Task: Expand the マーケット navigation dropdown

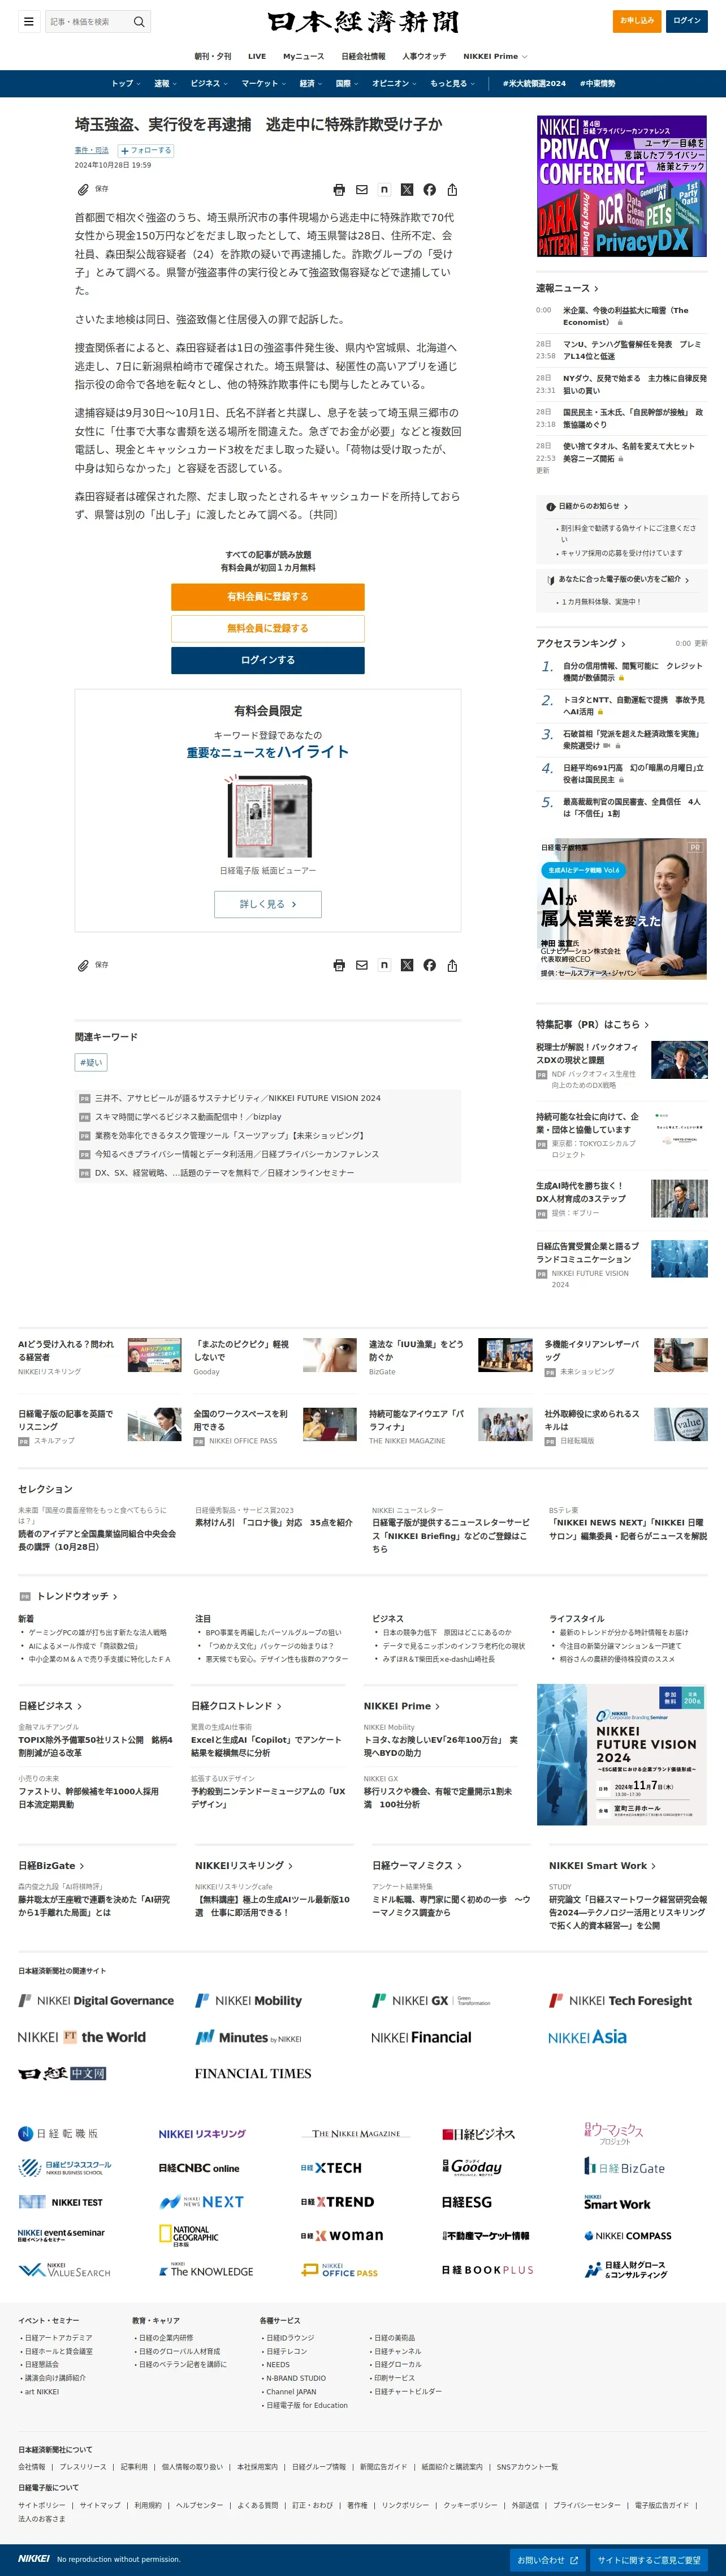Action: [263, 83]
